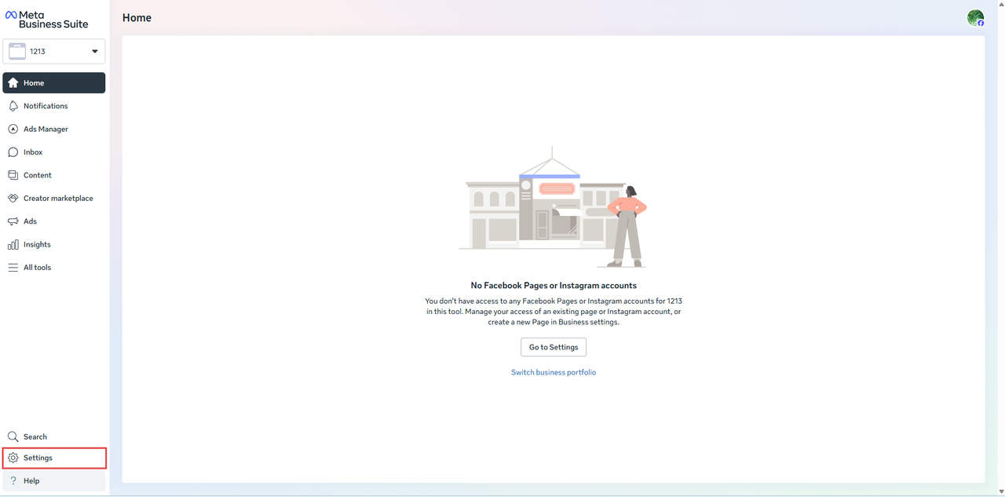
Task: Click the 1213 portfolio thumbnail icon
Action: tap(17, 52)
